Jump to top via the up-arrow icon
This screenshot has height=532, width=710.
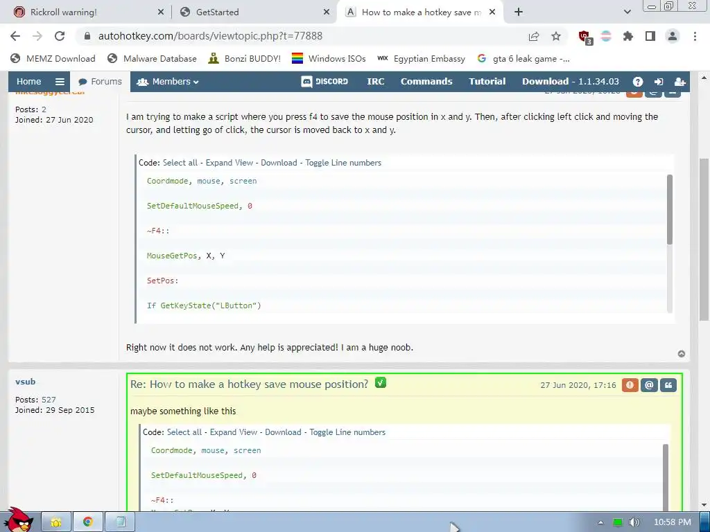(682, 354)
